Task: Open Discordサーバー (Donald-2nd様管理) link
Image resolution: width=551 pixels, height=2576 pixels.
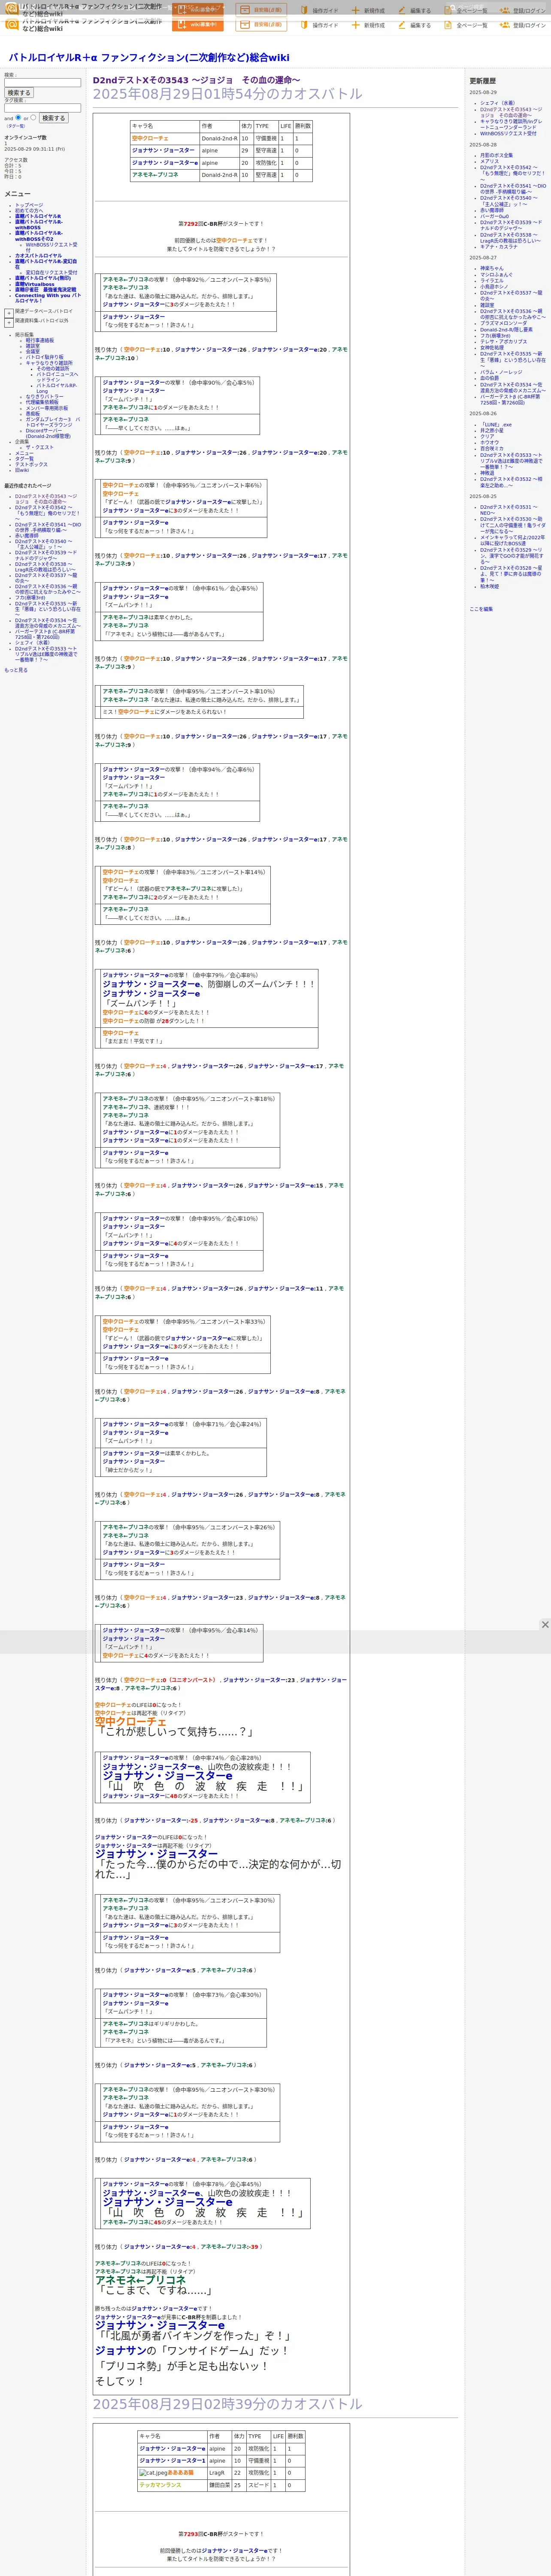Action: [x=48, y=433]
